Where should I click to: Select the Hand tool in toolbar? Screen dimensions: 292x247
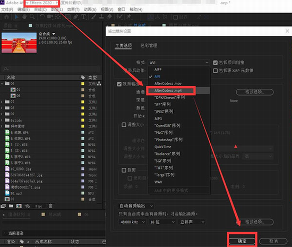[24, 17]
